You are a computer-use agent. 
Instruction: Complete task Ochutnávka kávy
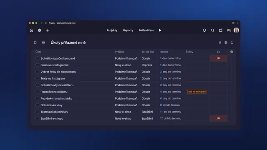[37, 105]
